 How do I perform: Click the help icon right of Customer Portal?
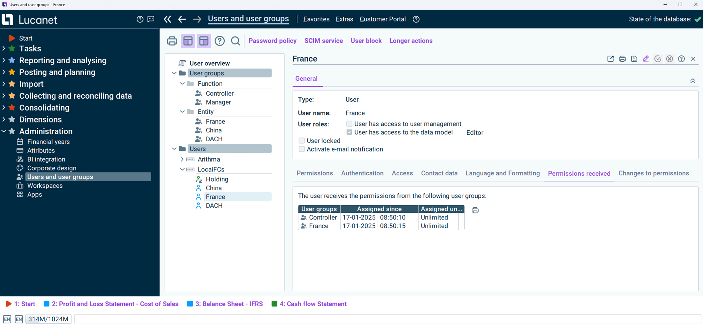(416, 19)
